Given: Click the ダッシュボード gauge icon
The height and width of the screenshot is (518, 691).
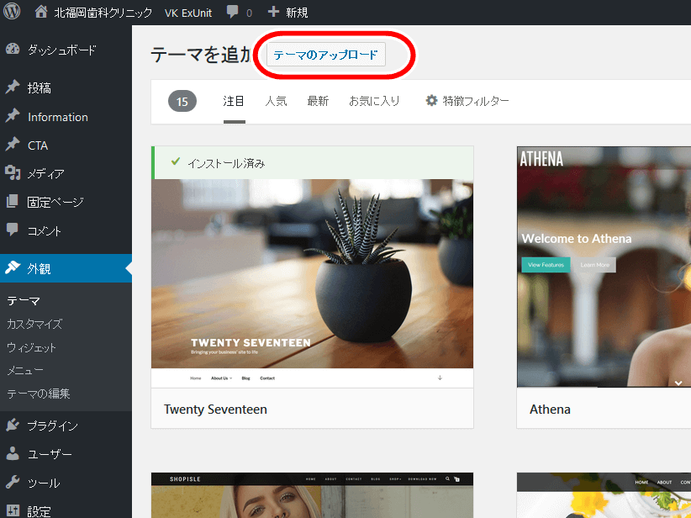Looking at the screenshot, I should (13, 50).
